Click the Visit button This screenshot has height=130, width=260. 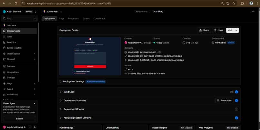230,30
